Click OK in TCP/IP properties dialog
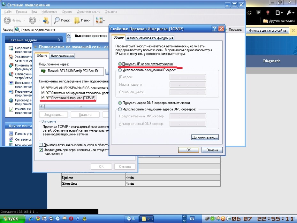 (189, 150)
